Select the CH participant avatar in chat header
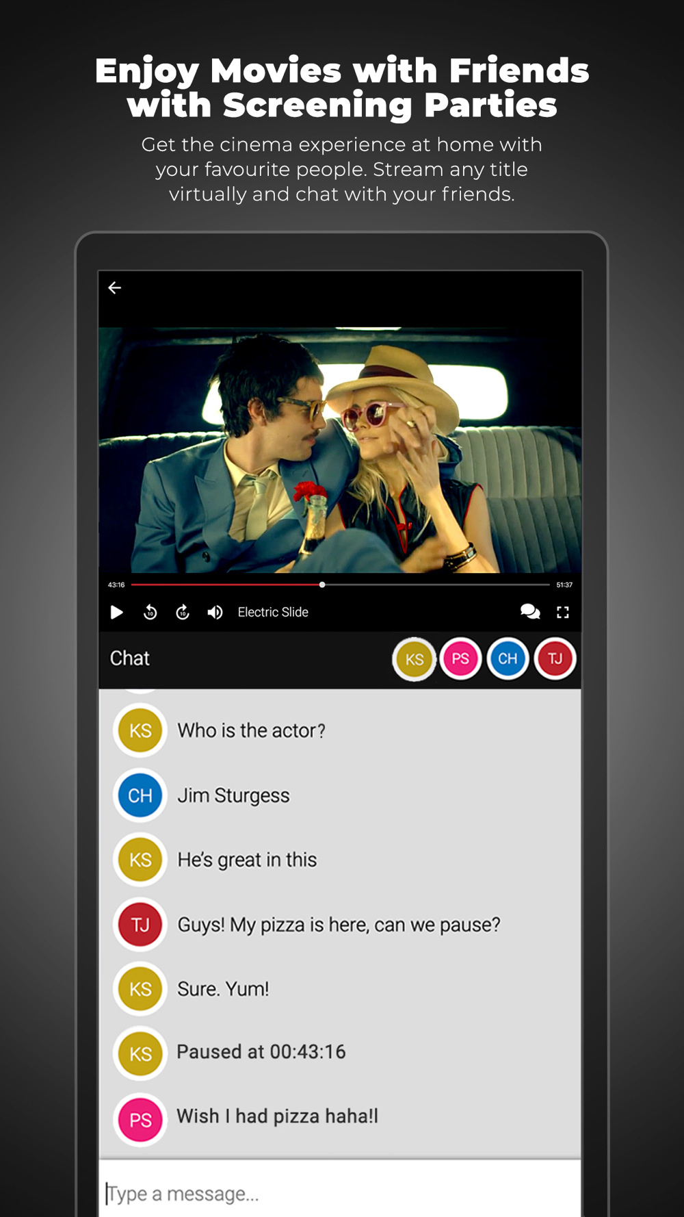 pyautogui.click(x=508, y=658)
